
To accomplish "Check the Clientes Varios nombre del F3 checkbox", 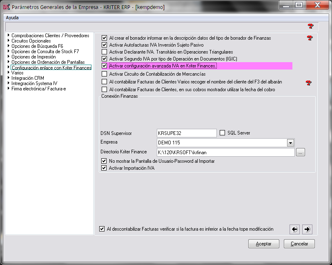I will pyautogui.click(x=104, y=82).
